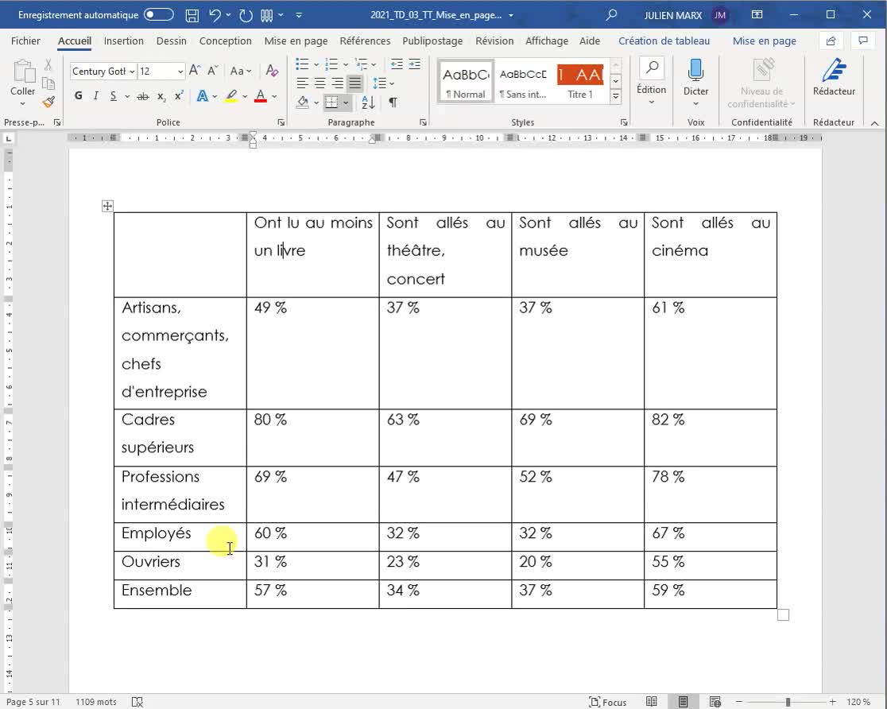Apply strikethrough to selected text

pyautogui.click(x=143, y=95)
